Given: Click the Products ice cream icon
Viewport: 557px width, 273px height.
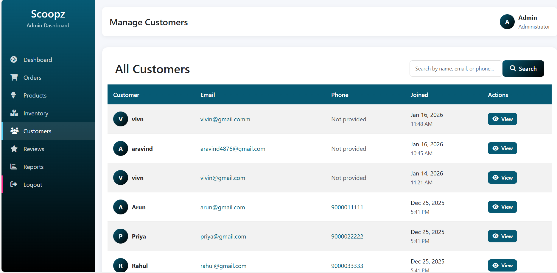Looking at the screenshot, I should (x=13, y=95).
